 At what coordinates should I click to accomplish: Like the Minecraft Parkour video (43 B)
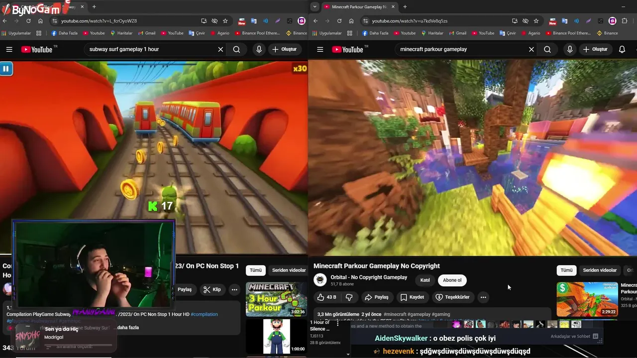[326, 297]
